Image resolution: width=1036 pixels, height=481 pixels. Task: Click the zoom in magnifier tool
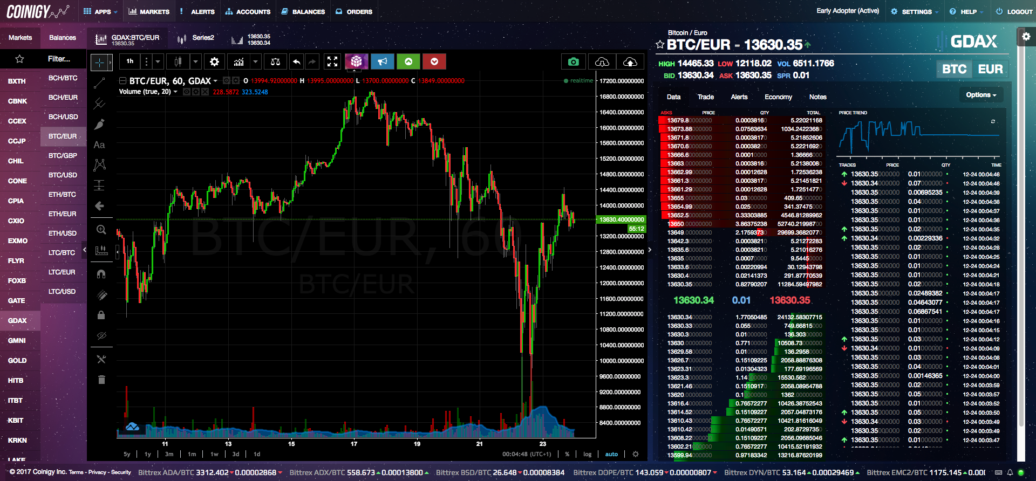101,230
